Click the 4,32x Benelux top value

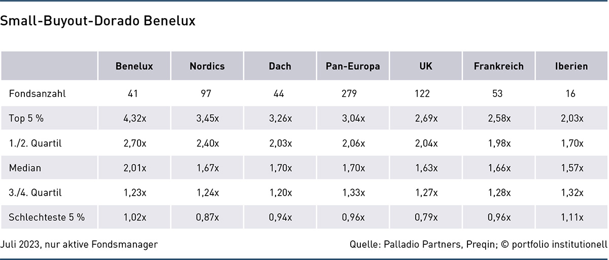134,119
